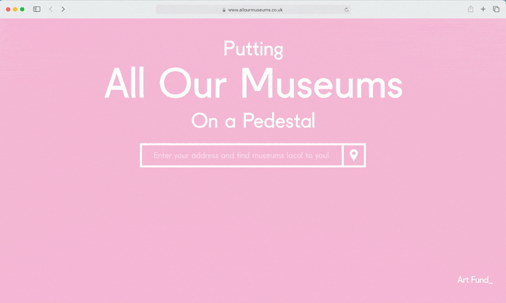Show tab overview icon
Screen dimensions: 506x303
coord(496,9)
